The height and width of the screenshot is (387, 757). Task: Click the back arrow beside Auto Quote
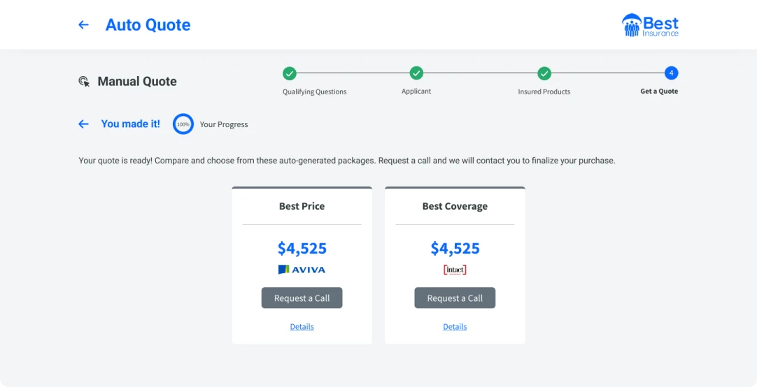pyautogui.click(x=83, y=24)
